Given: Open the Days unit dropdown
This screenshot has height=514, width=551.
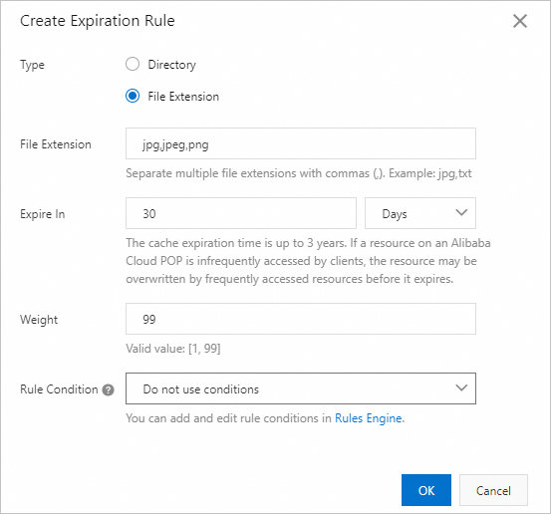Looking at the screenshot, I should coord(420,213).
